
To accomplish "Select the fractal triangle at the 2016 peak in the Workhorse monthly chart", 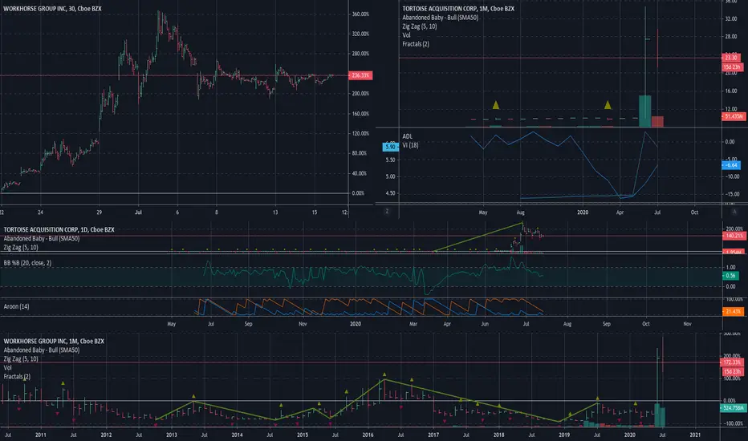I will coord(384,374).
